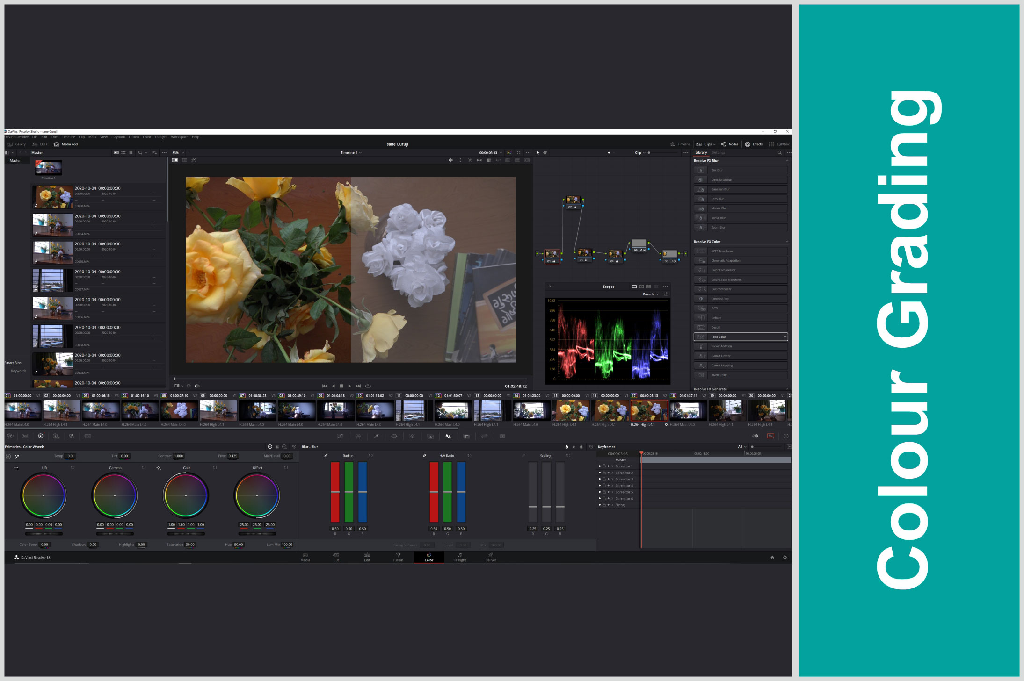Image resolution: width=1024 pixels, height=681 pixels.
Task: Click the red Radius slider handle
Action: point(335,492)
